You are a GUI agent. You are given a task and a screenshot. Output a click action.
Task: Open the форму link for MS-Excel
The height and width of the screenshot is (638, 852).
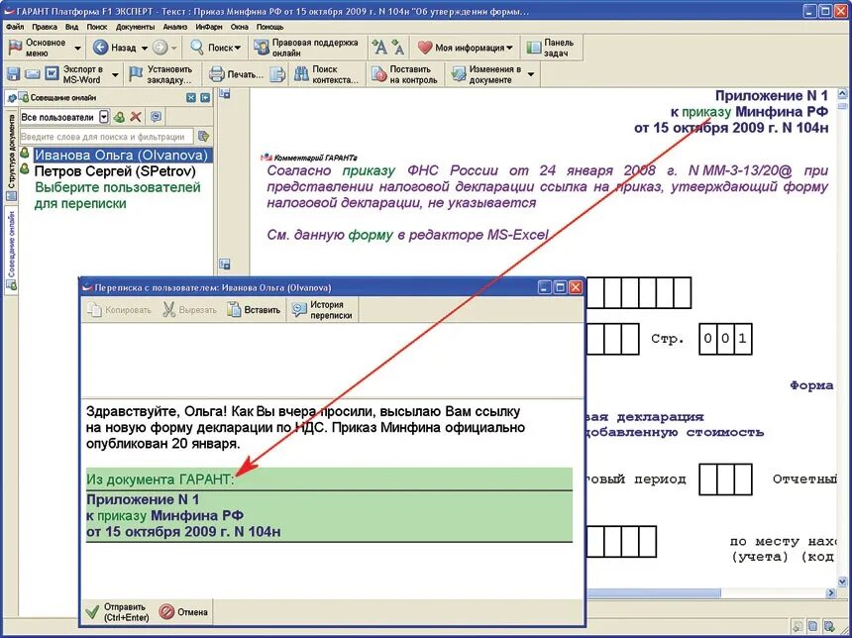click(371, 236)
